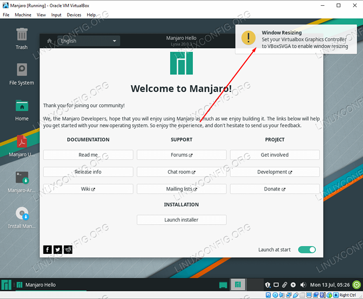
Task: Open the Manjaro User Guide PDF icon
Action: tap(22, 146)
